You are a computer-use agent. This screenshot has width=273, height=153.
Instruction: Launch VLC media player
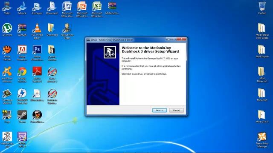click(x=37, y=31)
